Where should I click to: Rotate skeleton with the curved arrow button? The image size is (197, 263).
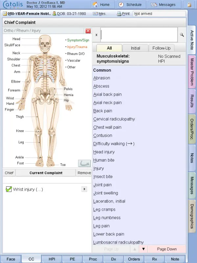coord(84,163)
